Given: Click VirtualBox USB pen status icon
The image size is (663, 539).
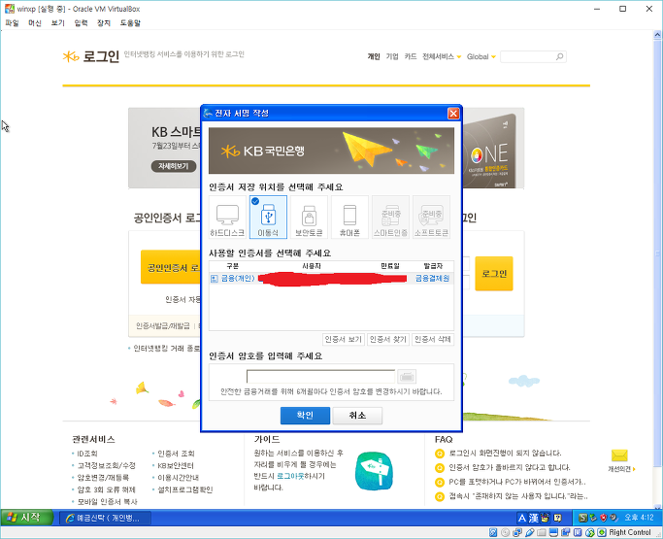Looking at the screenshot, I should (x=529, y=532).
